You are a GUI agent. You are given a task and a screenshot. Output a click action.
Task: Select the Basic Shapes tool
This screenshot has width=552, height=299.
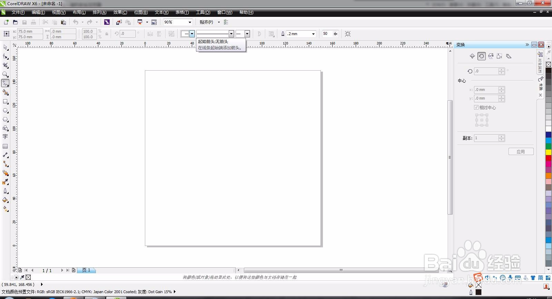point(5,128)
